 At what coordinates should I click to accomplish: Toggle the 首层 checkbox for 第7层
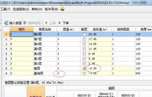[x=84, y=39]
